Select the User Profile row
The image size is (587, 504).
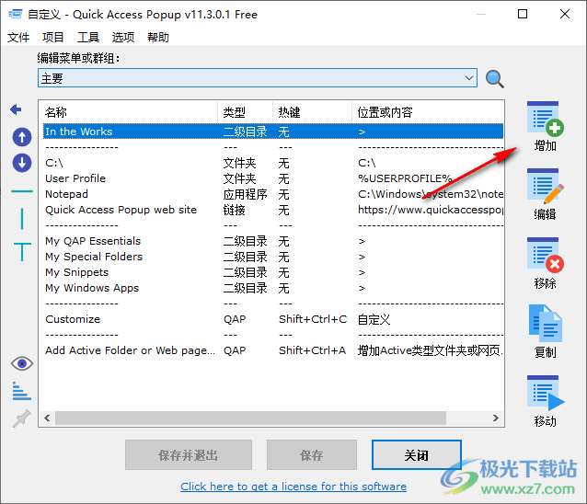[273, 178]
